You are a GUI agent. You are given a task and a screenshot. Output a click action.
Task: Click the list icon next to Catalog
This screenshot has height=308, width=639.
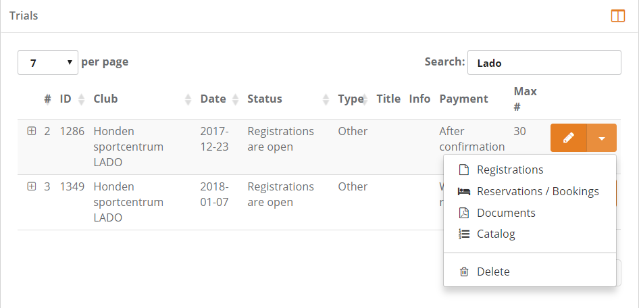[x=463, y=234]
